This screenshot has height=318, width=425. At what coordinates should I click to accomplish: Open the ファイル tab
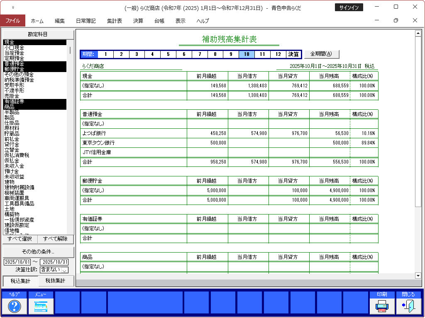coord(12,21)
